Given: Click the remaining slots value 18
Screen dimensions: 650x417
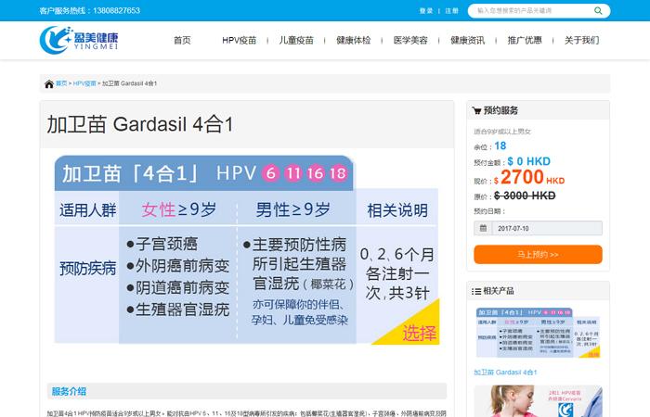Looking at the screenshot, I should tap(500, 146).
